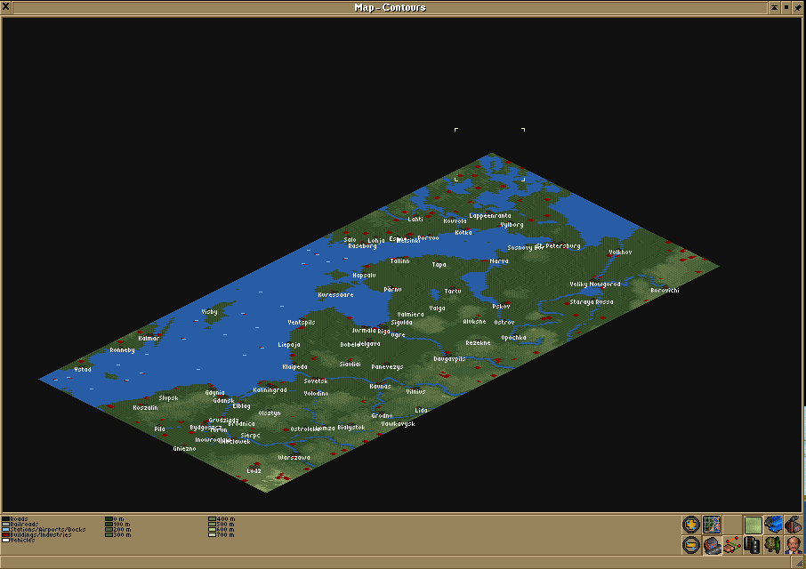Click the Lodz town label
This screenshot has height=569, width=806.
(x=254, y=471)
